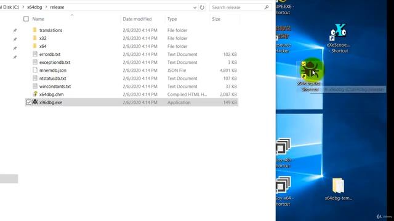The image size is (394, 221).
Task: Click the Compiled HTML H... type cell
Action: point(187,95)
